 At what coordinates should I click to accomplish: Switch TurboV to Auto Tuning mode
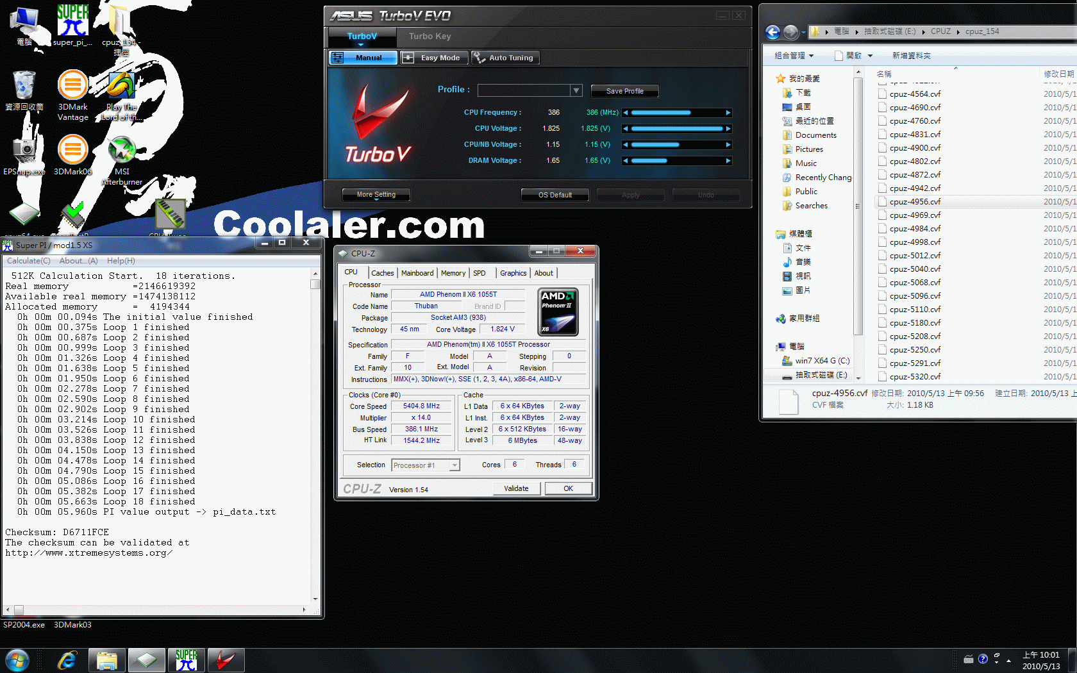[x=505, y=58]
